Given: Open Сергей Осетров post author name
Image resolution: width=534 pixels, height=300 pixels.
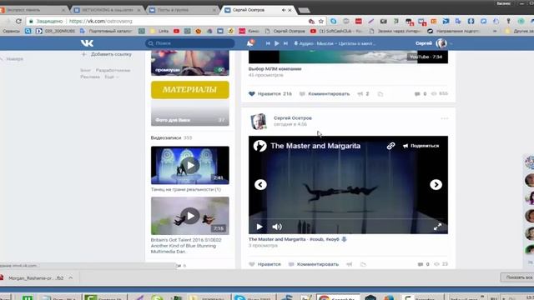Looking at the screenshot, I should pyautogui.click(x=293, y=118).
